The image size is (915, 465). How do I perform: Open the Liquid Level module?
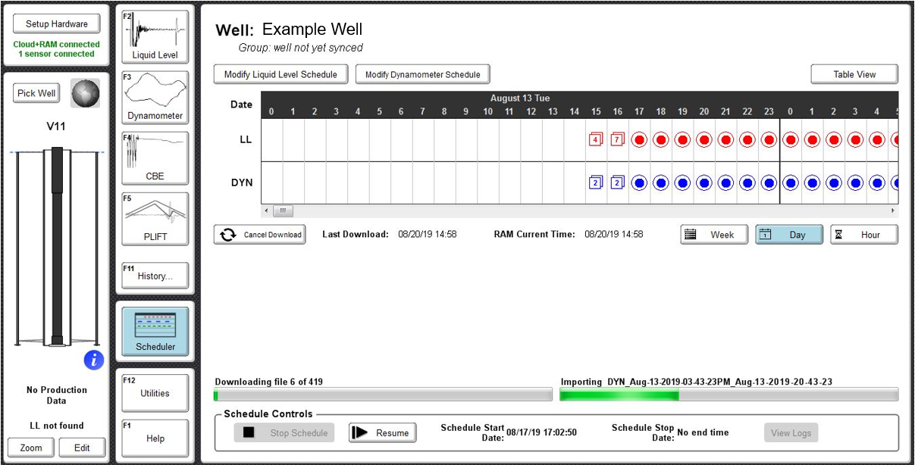pos(155,36)
